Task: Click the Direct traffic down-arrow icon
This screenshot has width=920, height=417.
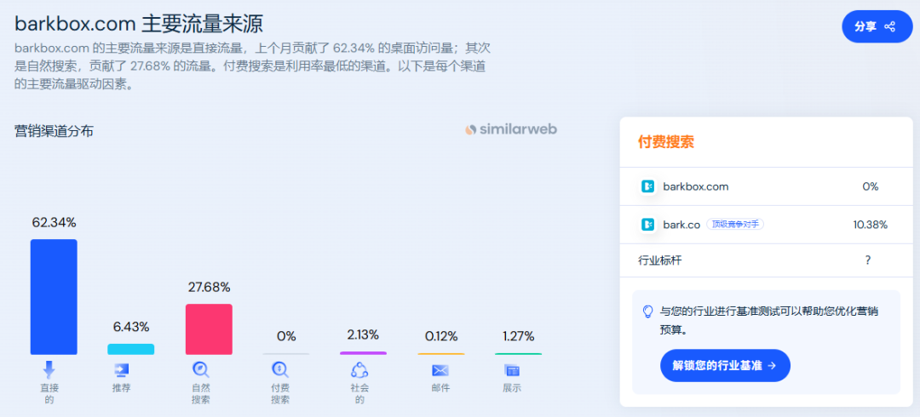Action: [49, 369]
